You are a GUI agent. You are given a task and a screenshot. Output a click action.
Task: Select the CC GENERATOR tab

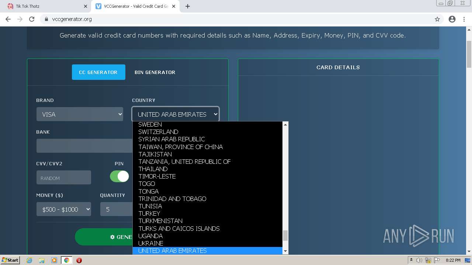point(98,72)
